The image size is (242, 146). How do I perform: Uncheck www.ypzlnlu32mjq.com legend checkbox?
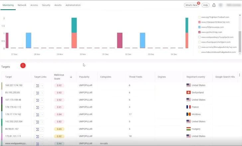pos(199,32)
